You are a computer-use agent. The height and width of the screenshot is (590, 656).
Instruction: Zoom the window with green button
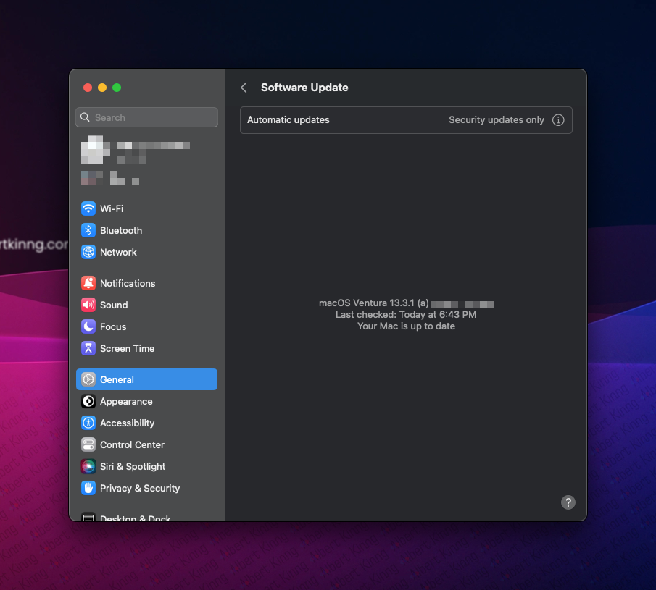pos(117,88)
